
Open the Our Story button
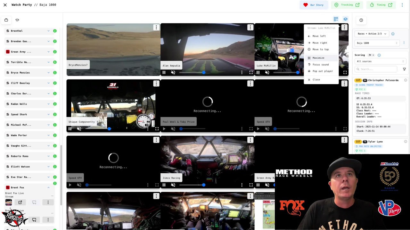(314, 5)
